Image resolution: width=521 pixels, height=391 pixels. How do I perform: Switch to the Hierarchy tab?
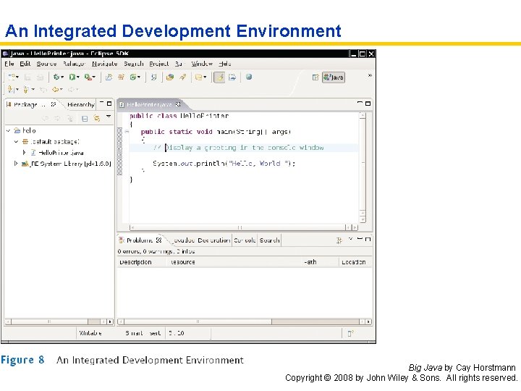80,104
